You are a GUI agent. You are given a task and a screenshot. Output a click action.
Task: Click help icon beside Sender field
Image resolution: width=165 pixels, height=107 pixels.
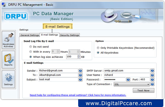pyautogui.click(x=80, y=71)
